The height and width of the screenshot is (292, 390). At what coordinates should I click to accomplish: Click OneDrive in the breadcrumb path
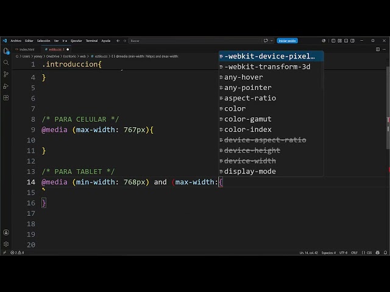53,57
